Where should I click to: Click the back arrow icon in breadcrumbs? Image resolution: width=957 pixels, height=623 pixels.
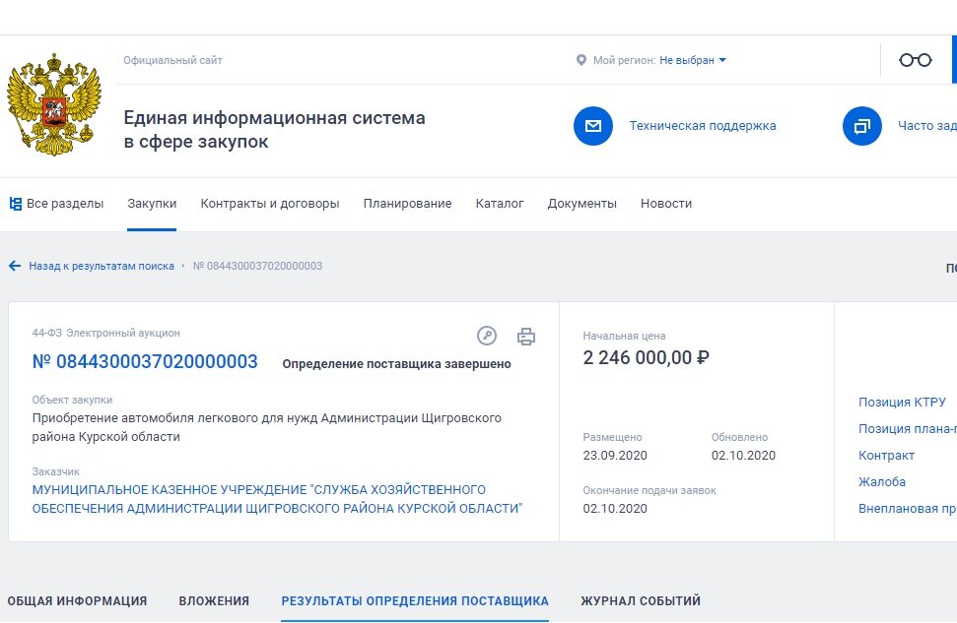click(x=15, y=266)
